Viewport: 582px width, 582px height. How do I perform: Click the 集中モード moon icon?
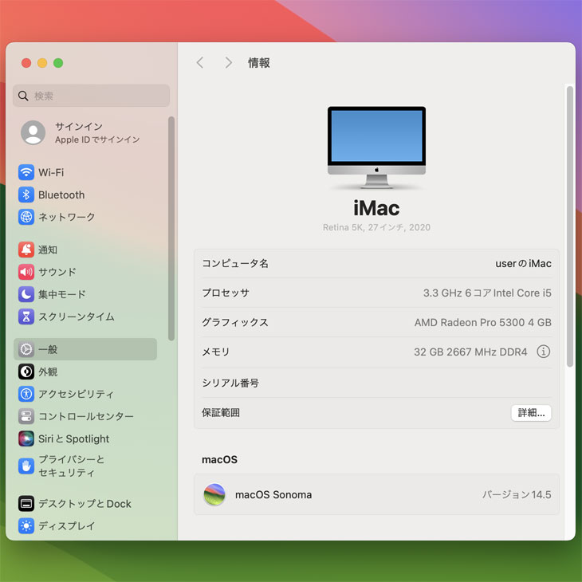click(26, 294)
